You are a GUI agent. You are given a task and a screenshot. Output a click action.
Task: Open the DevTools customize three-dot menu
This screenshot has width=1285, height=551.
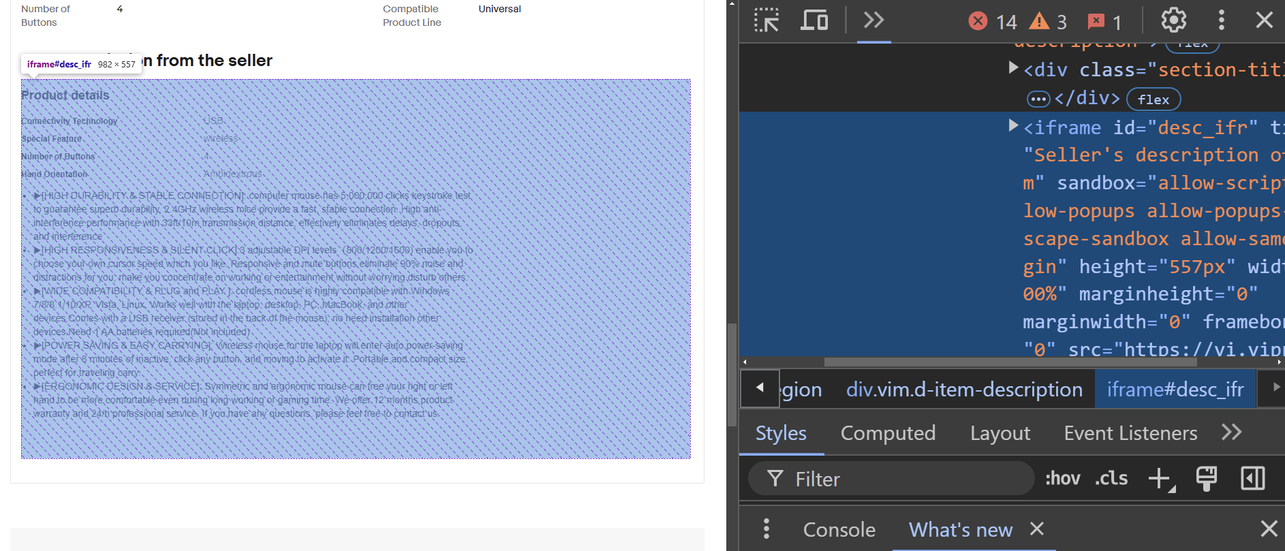click(x=1221, y=20)
